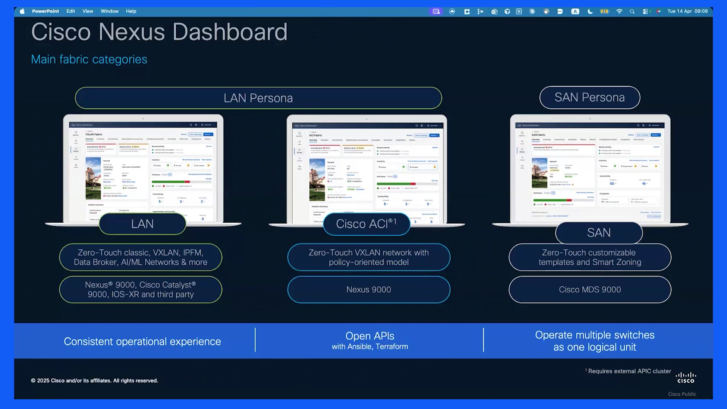Open the Wi-Fi menu
727x409 pixels.
pyautogui.click(x=619, y=11)
